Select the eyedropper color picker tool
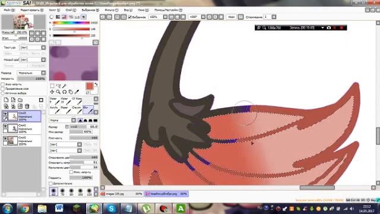380x214 pixels. [77, 92]
